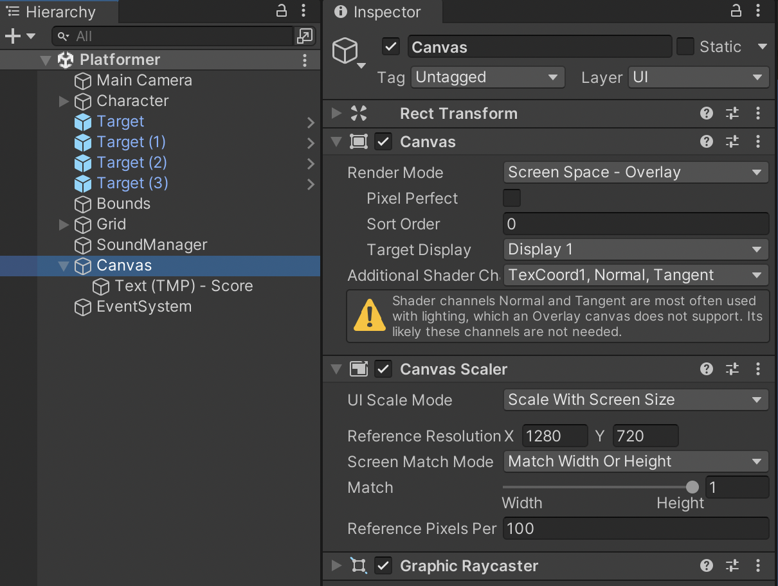Enable the Static checkbox

(685, 47)
